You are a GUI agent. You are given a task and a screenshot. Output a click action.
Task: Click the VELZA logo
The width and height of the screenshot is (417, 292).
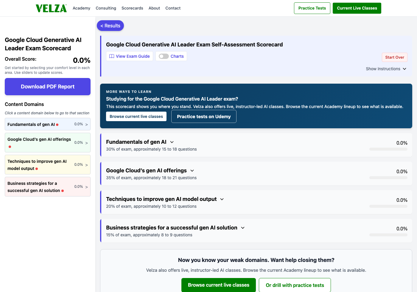(x=51, y=8)
